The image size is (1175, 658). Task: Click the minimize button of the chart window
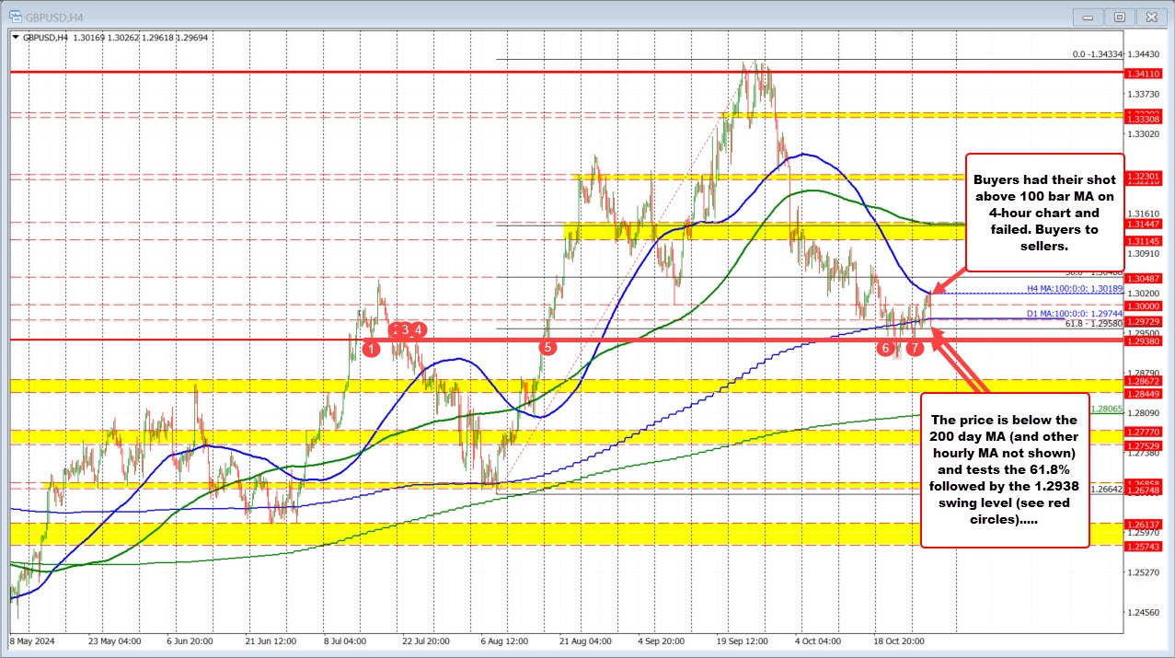pyautogui.click(x=1088, y=17)
